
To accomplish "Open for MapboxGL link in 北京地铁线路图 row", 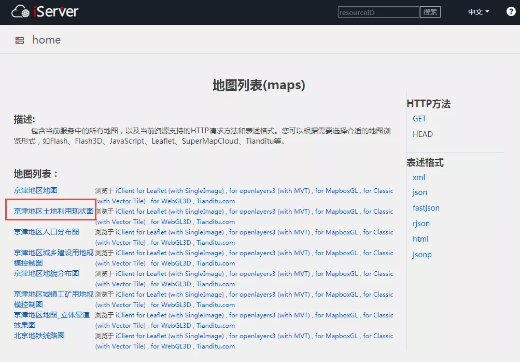I will (336, 336).
